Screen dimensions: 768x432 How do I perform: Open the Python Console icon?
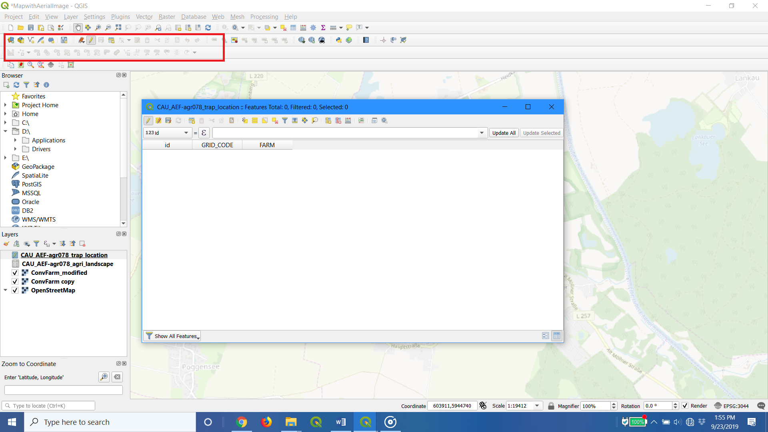click(x=339, y=40)
